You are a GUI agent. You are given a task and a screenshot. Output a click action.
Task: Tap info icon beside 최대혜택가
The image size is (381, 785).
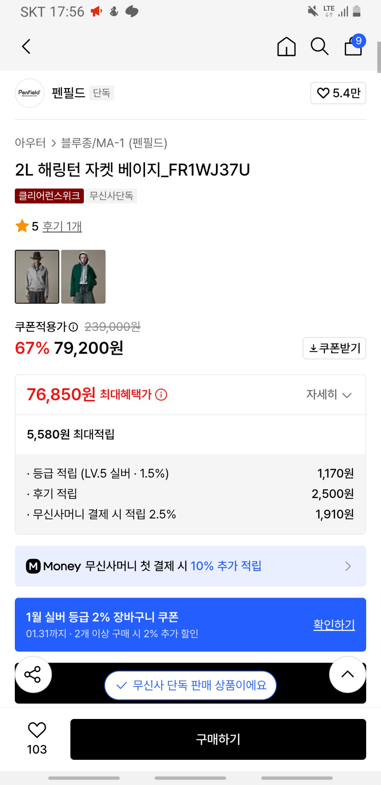coord(161,395)
